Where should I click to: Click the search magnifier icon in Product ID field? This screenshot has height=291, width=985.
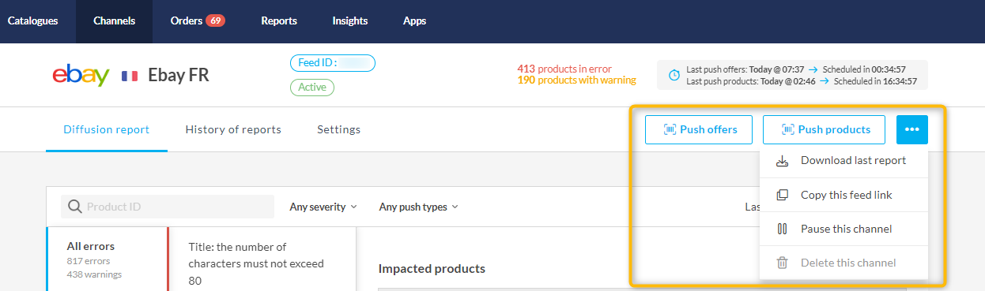click(x=75, y=207)
